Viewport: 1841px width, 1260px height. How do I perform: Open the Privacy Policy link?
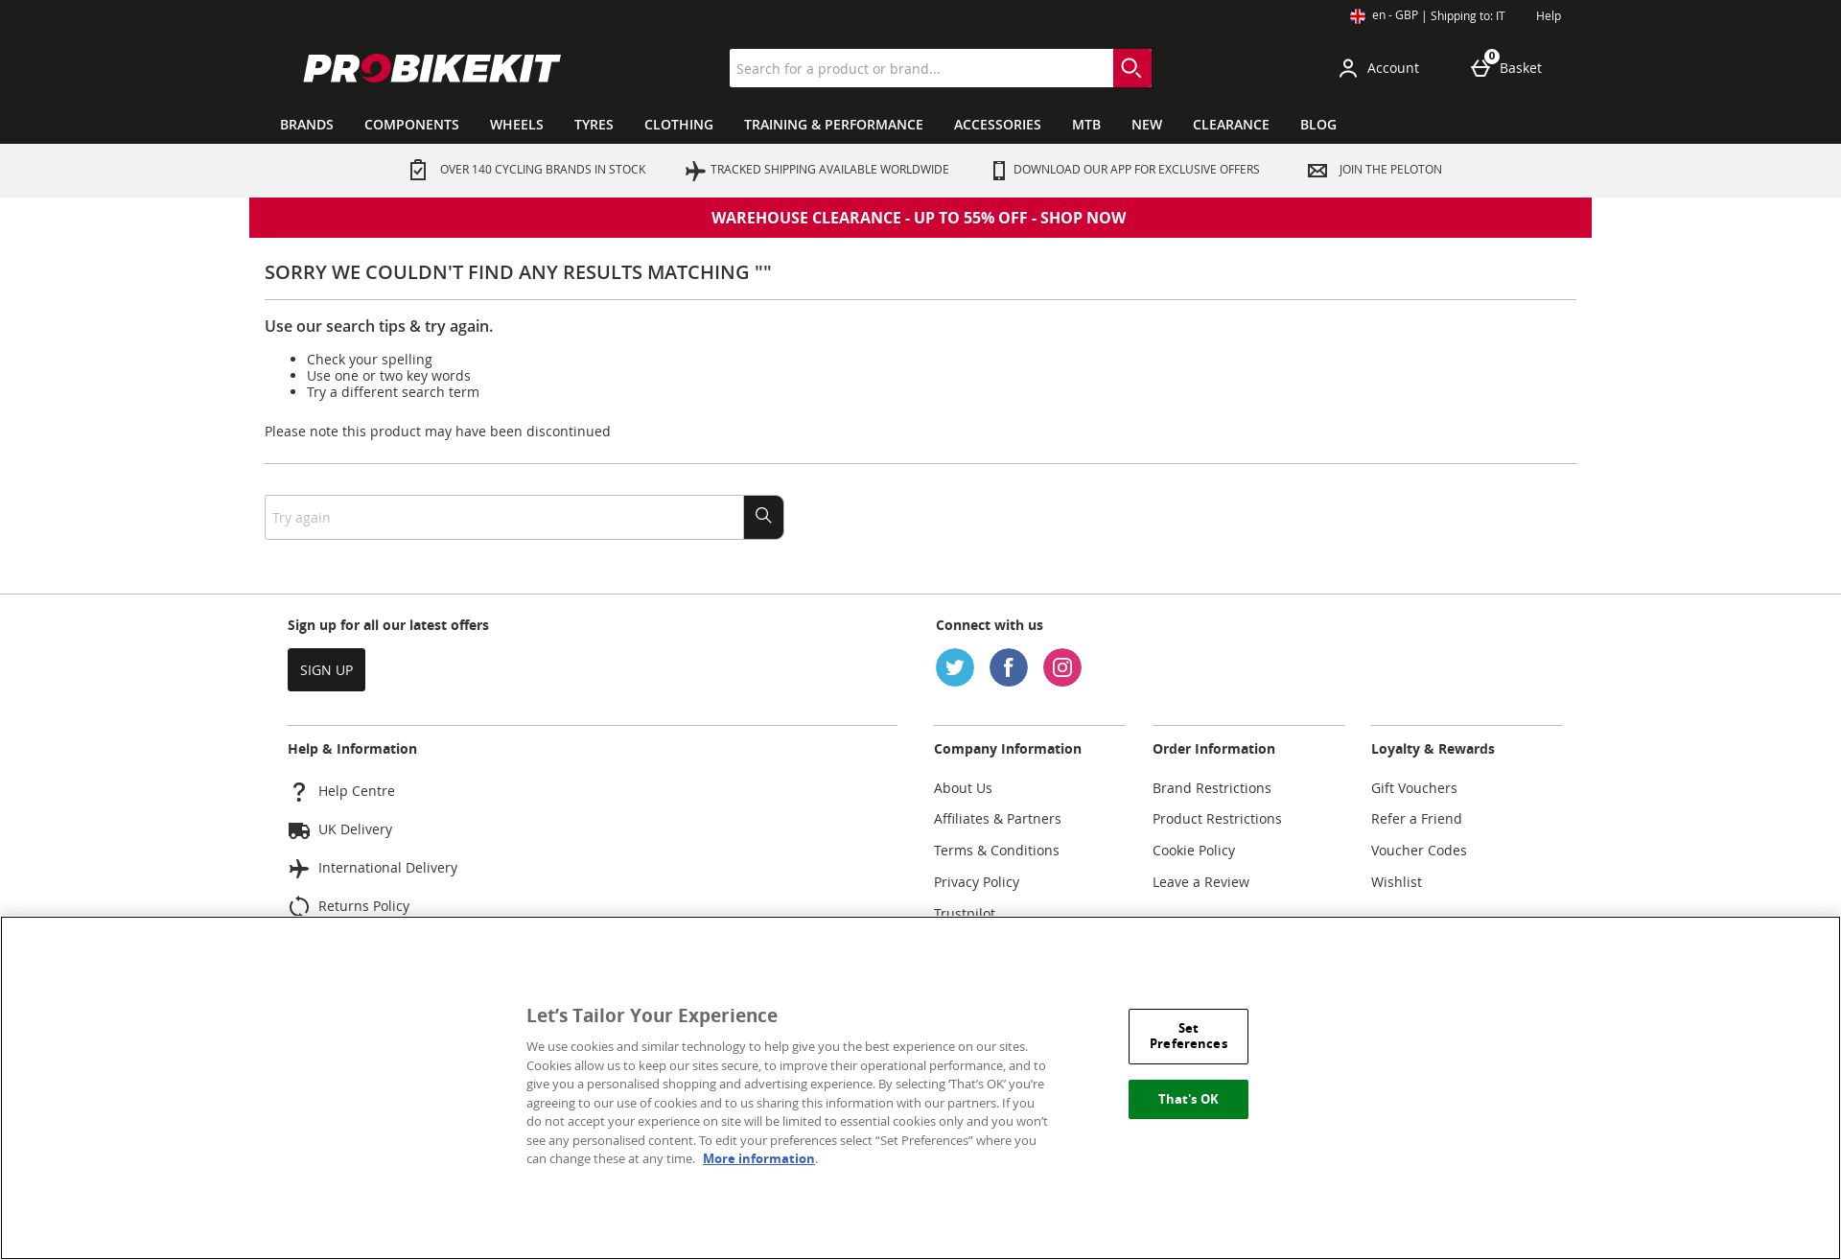coord(976,882)
